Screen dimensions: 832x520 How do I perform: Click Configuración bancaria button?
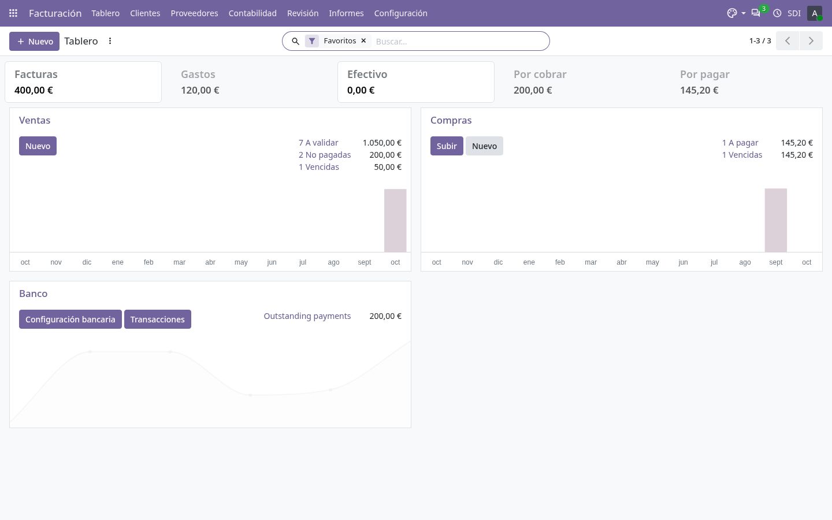(70, 319)
